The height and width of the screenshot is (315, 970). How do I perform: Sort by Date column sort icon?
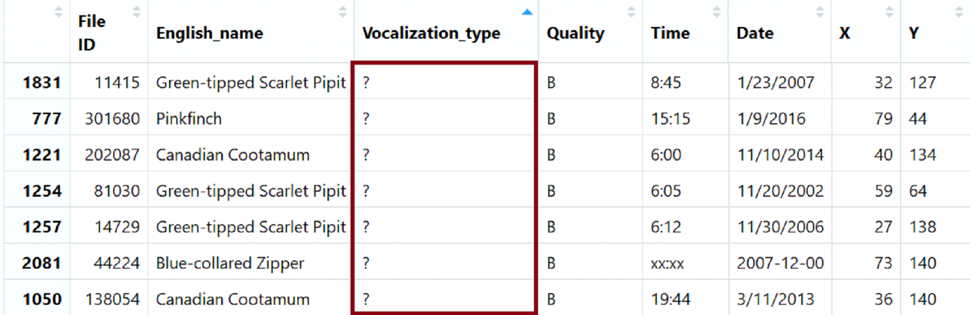[820, 12]
